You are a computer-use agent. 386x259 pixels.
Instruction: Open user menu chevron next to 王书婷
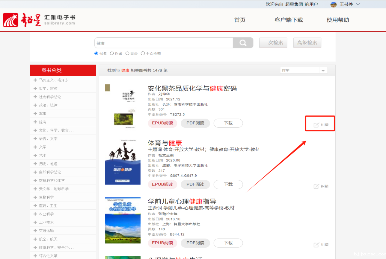coord(358,4)
